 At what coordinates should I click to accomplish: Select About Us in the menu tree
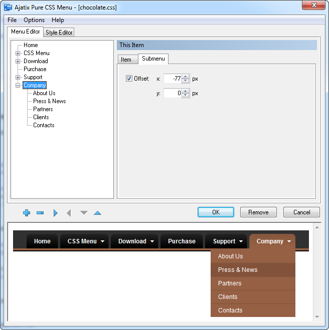click(x=44, y=93)
